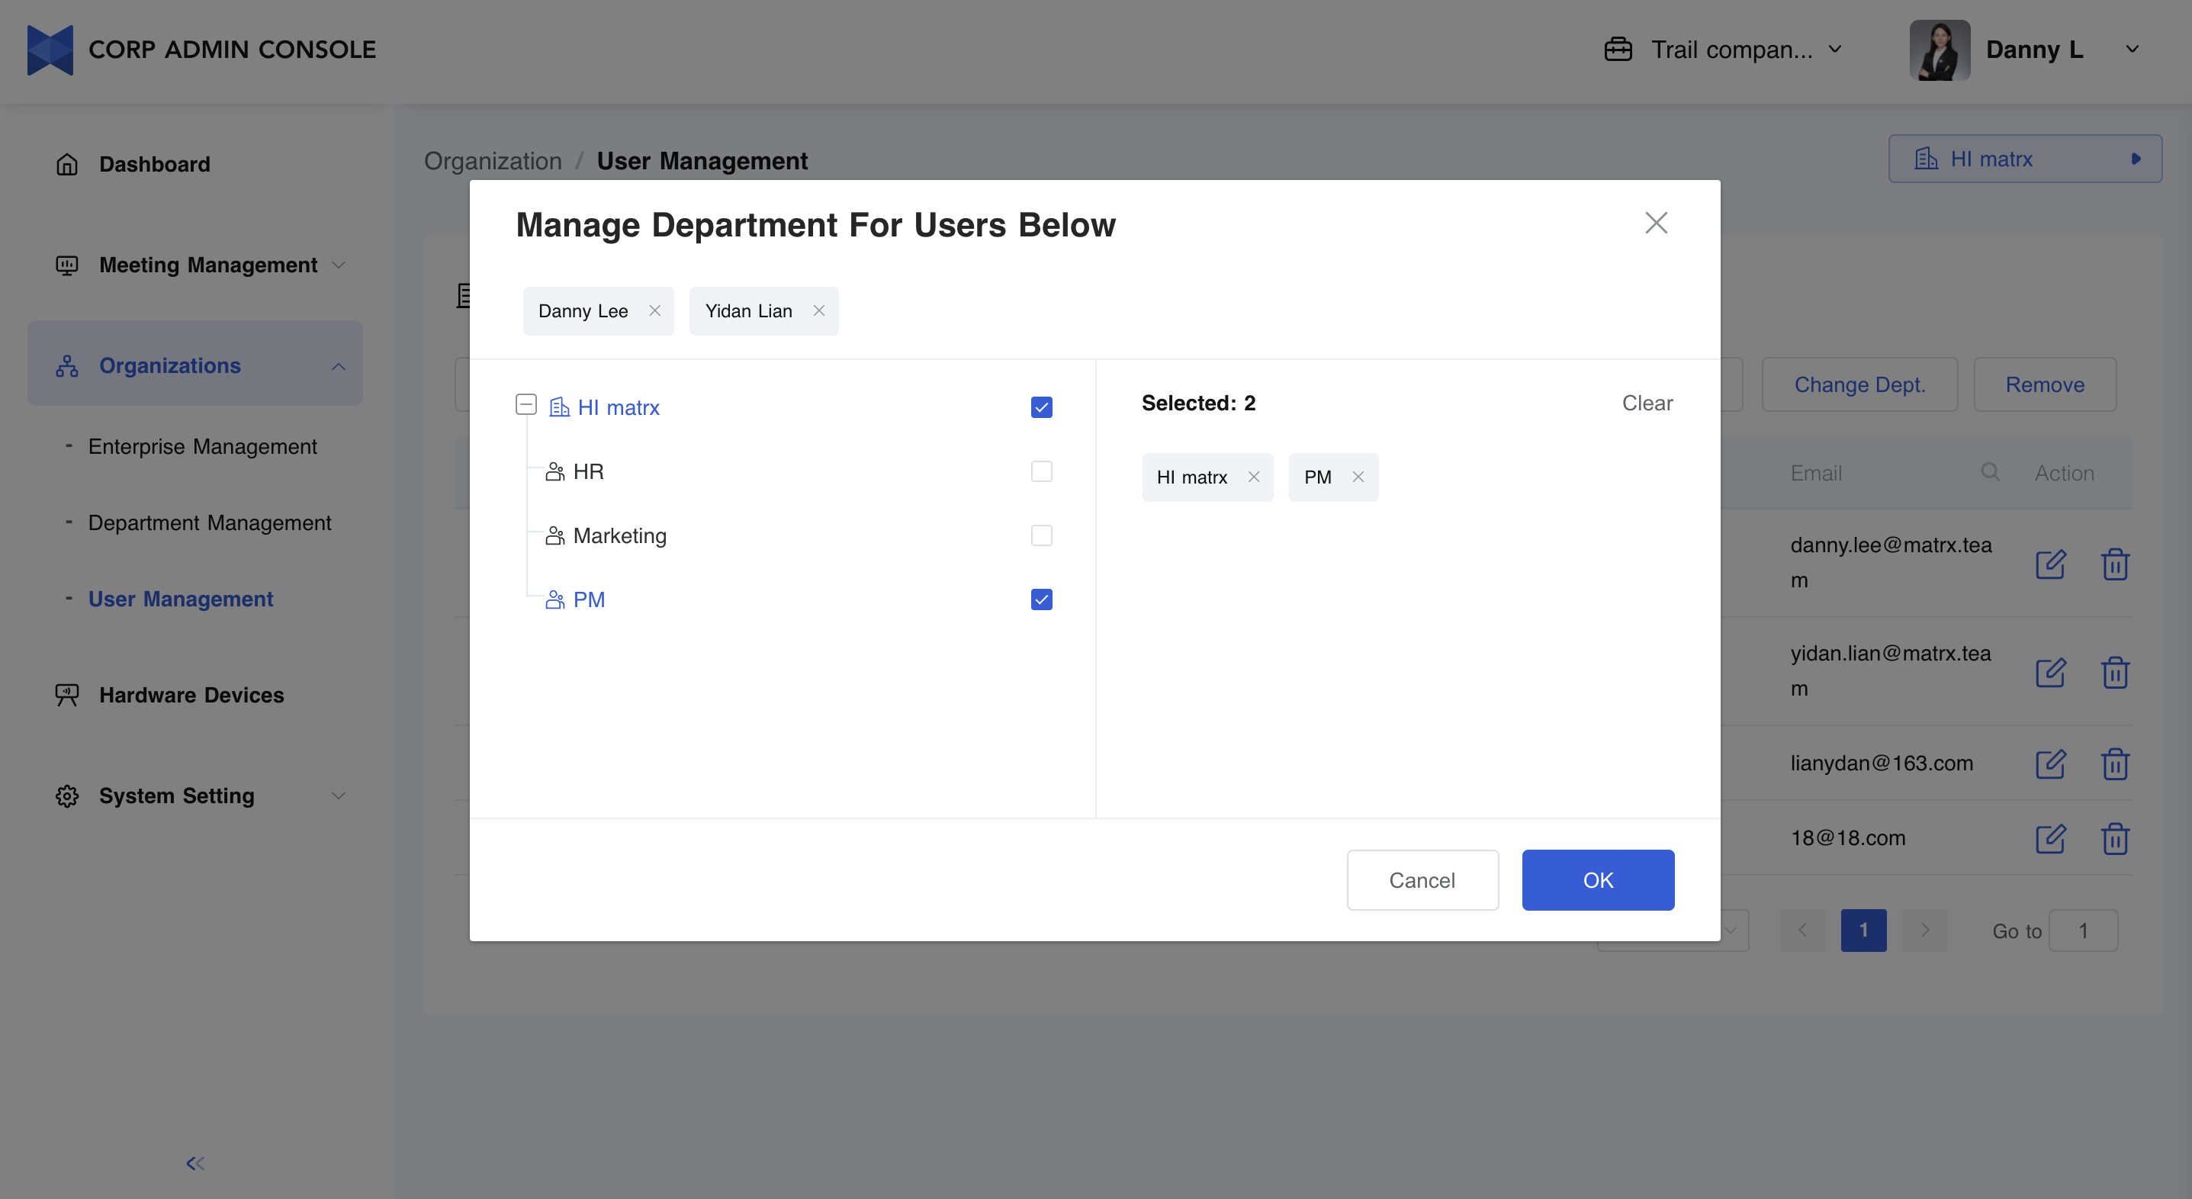
Task: Remove PM chip from selected departments
Action: 1358,477
